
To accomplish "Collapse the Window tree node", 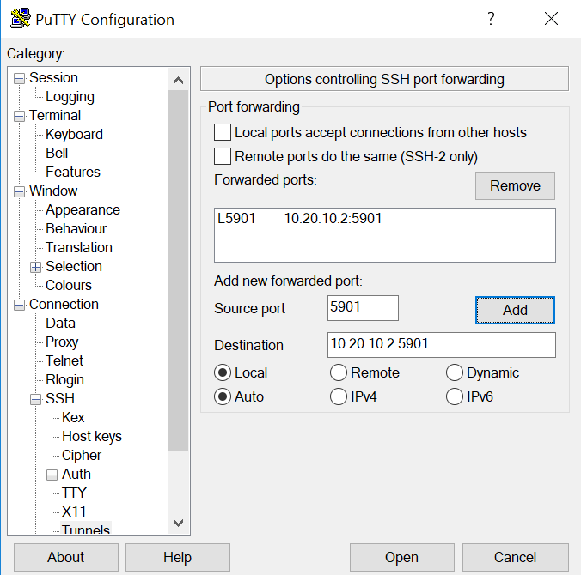I will coord(19,191).
